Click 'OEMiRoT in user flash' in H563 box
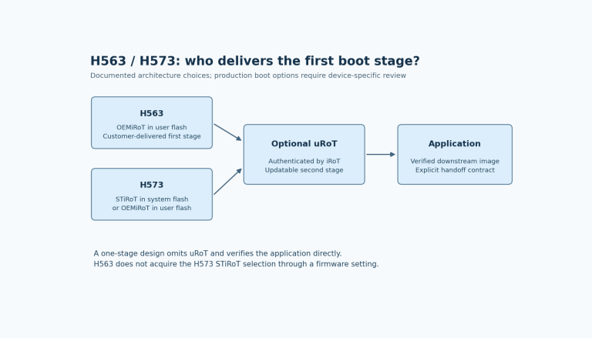 (151, 128)
